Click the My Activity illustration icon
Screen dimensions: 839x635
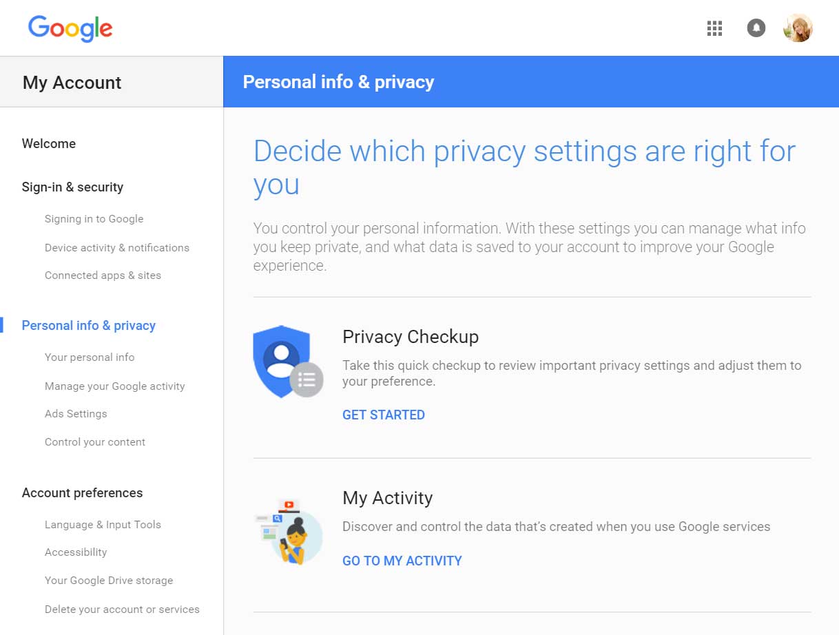[x=289, y=531]
